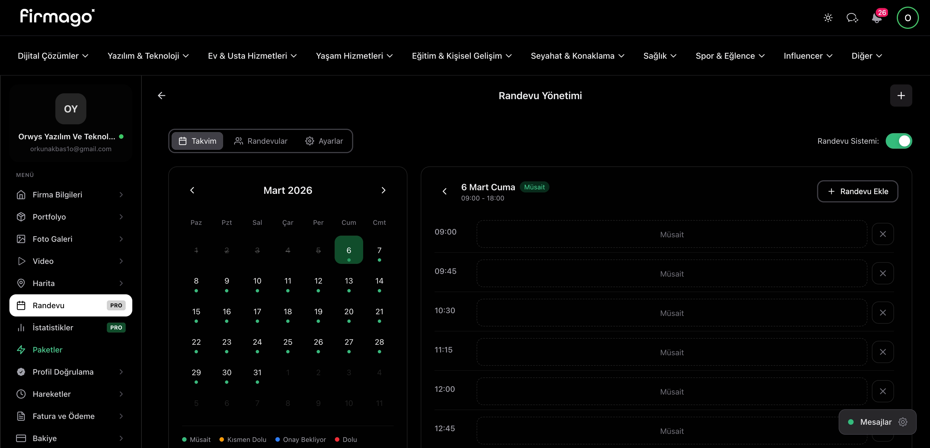The width and height of the screenshot is (930, 448).
Task: Click the Randevu Ekle button
Action: (x=857, y=192)
